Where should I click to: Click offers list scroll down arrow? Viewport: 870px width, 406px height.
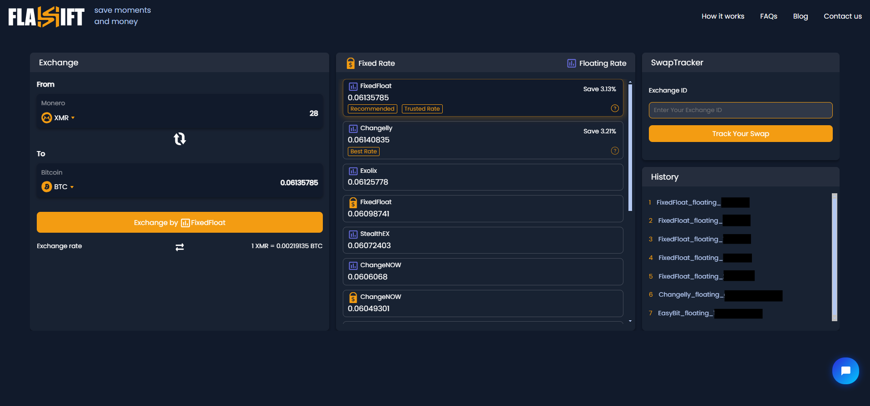(x=630, y=321)
